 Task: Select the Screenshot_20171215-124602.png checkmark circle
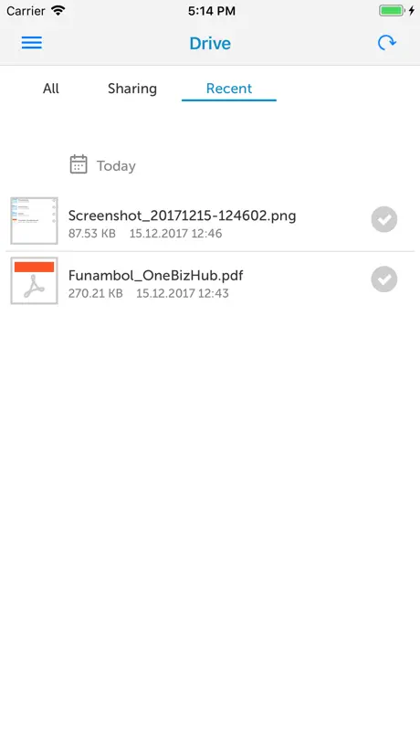[384, 219]
